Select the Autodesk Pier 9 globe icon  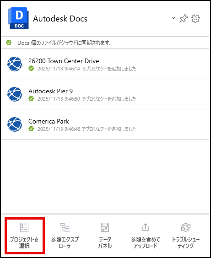coord(15,94)
